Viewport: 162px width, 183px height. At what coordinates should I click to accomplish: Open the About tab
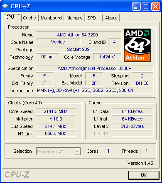coord(111,18)
